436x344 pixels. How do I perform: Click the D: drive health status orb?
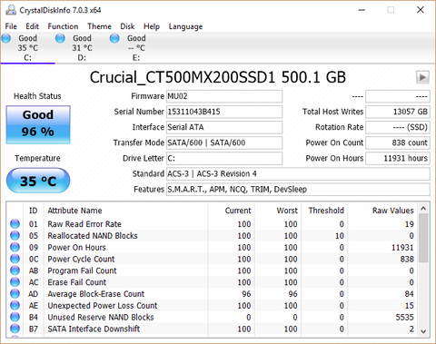click(60, 38)
